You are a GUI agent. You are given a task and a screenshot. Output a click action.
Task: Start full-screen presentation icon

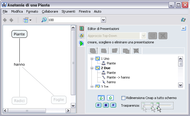coord(110,98)
